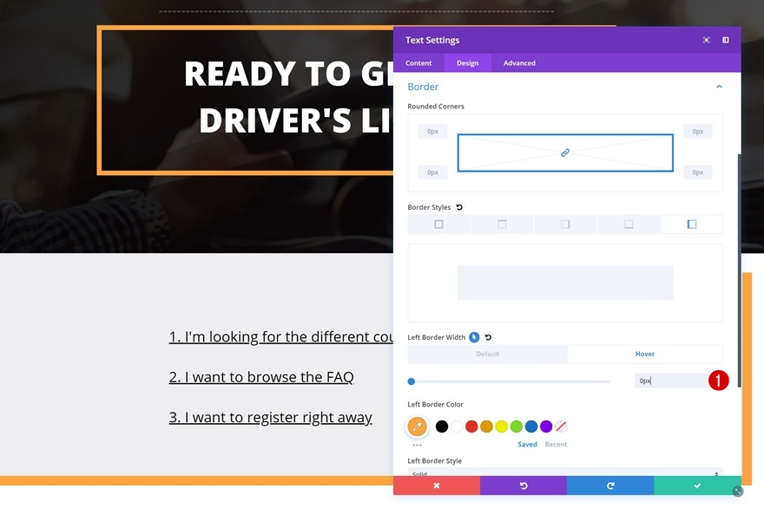Reset Border Styles with the undo icon

point(459,207)
